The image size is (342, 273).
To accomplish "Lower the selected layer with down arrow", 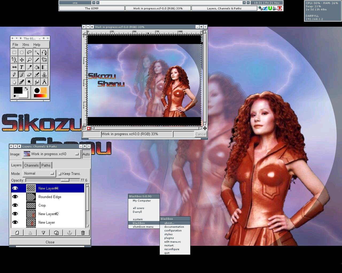I will [x=43, y=233].
